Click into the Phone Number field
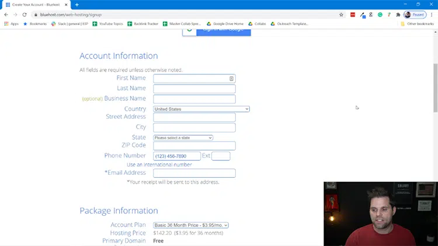This screenshot has height=246, width=438. [176, 156]
